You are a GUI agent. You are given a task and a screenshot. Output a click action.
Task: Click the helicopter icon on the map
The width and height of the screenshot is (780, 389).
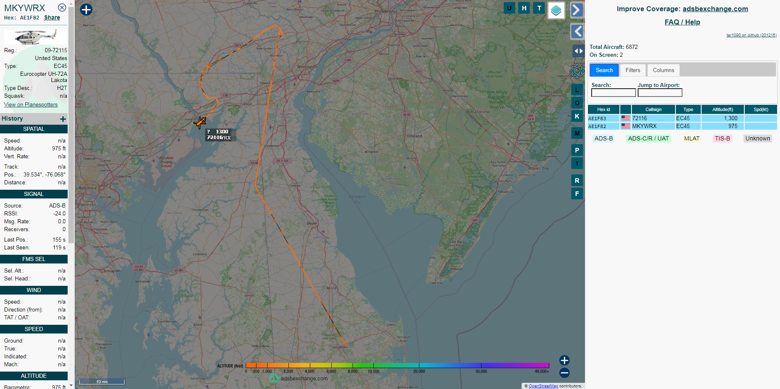[200, 122]
